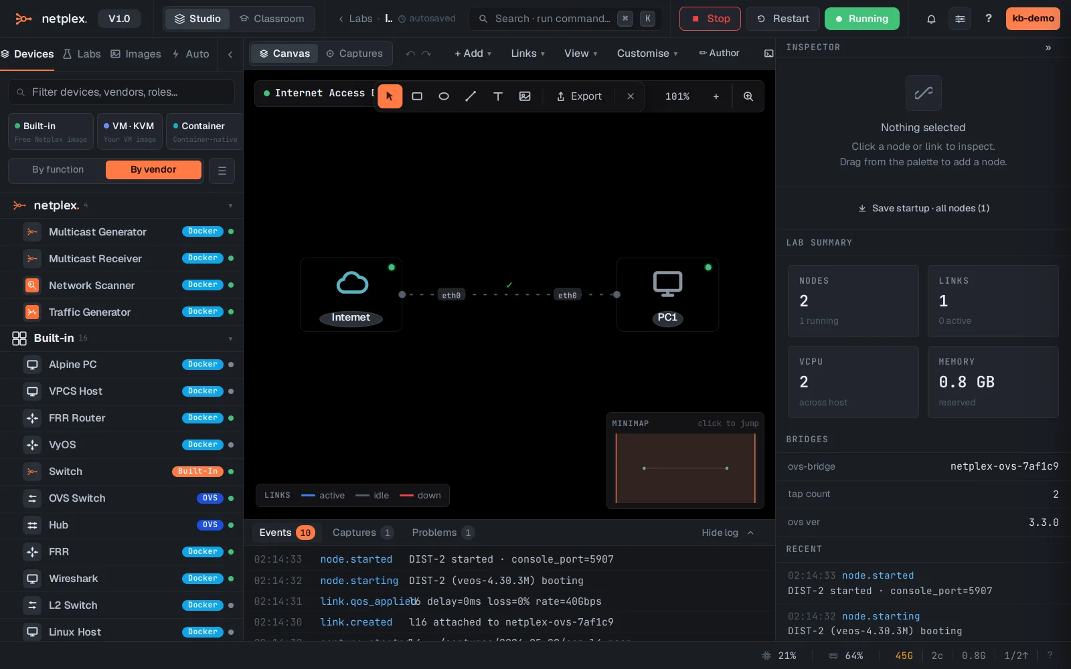Open the Links dropdown menu
Image resolution: width=1071 pixels, height=669 pixels.
coord(527,54)
